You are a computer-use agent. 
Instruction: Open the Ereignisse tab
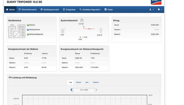click(69, 10)
